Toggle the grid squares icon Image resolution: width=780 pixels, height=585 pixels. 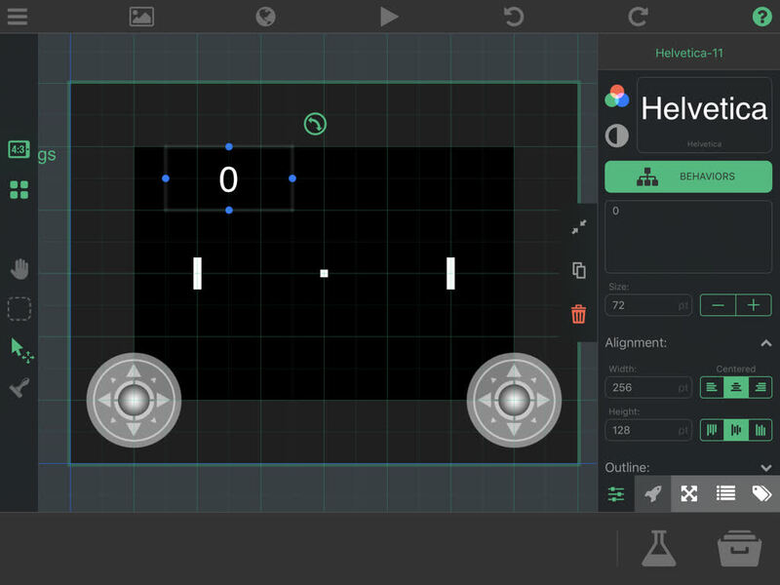click(x=19, y=189)
